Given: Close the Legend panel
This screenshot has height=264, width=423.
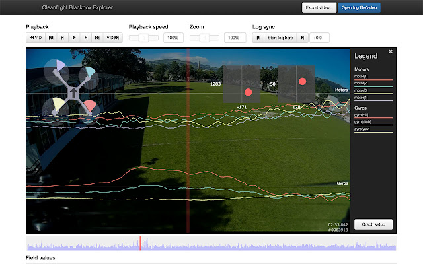Looking at the screenshot, I should pos(390,51).
